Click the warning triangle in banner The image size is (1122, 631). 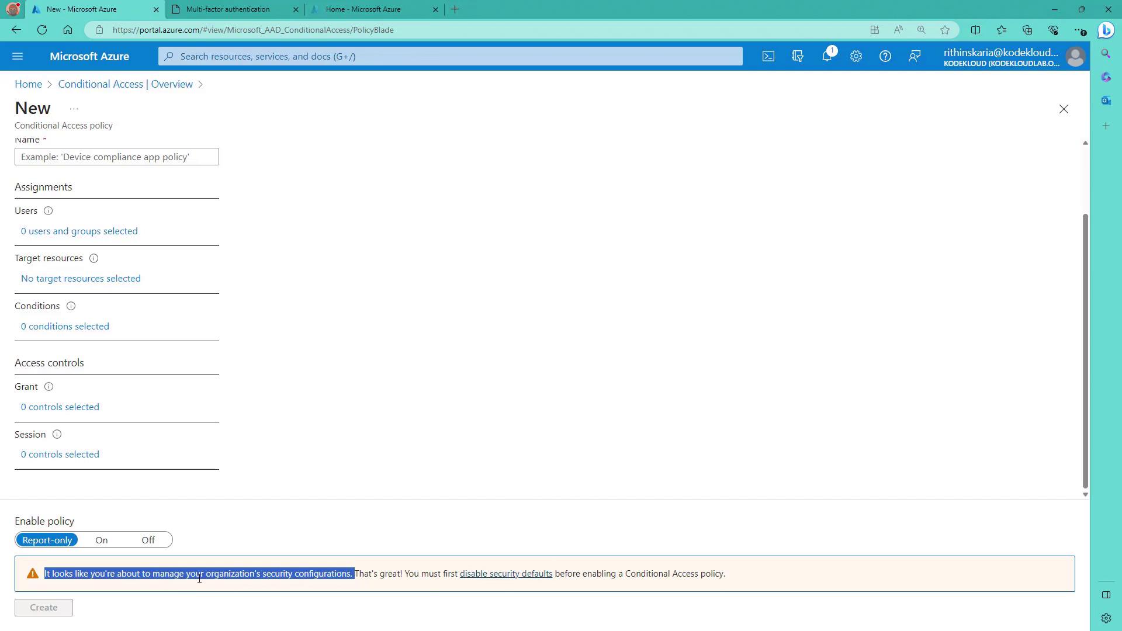[33, 574]
